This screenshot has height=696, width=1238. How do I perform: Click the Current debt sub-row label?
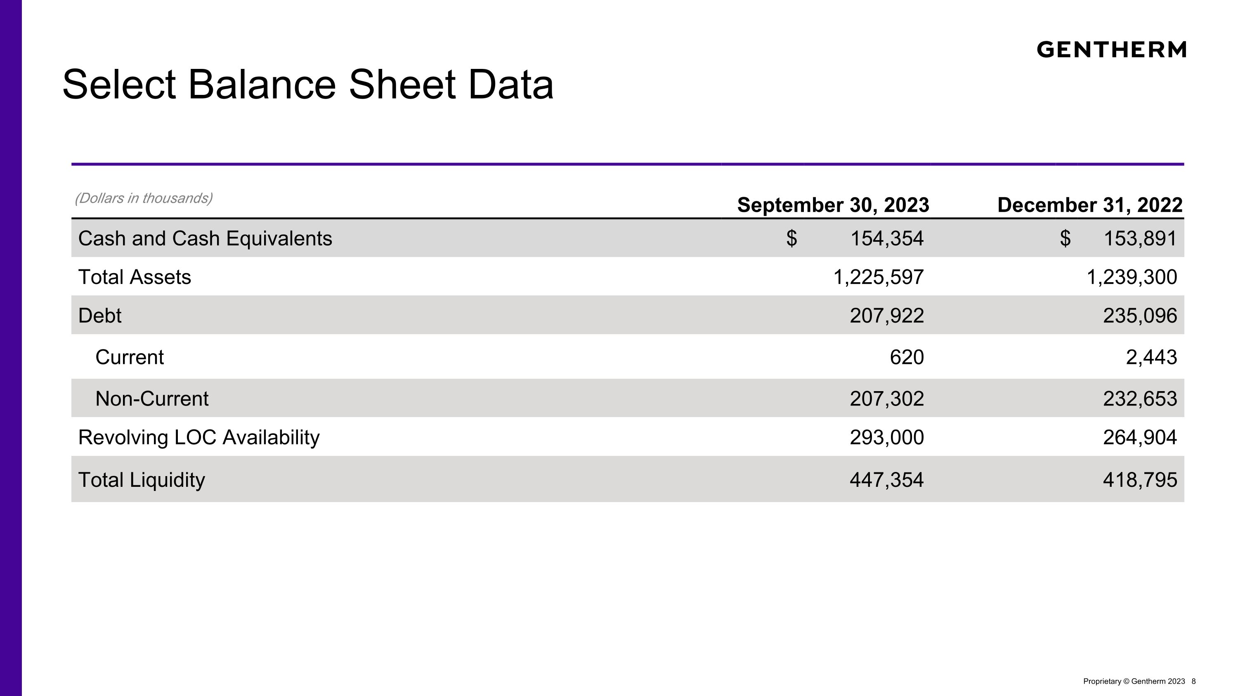(129, 357)
